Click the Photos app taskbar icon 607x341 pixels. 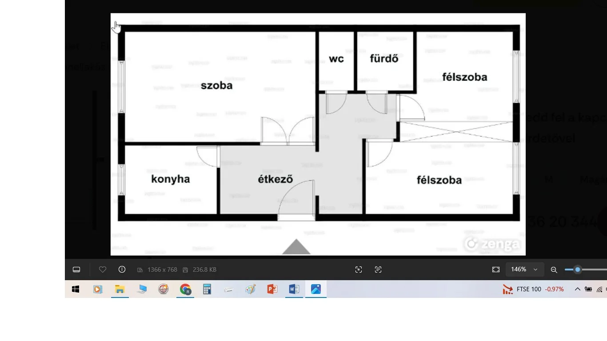pyautogui.click(x=316, y=289)
